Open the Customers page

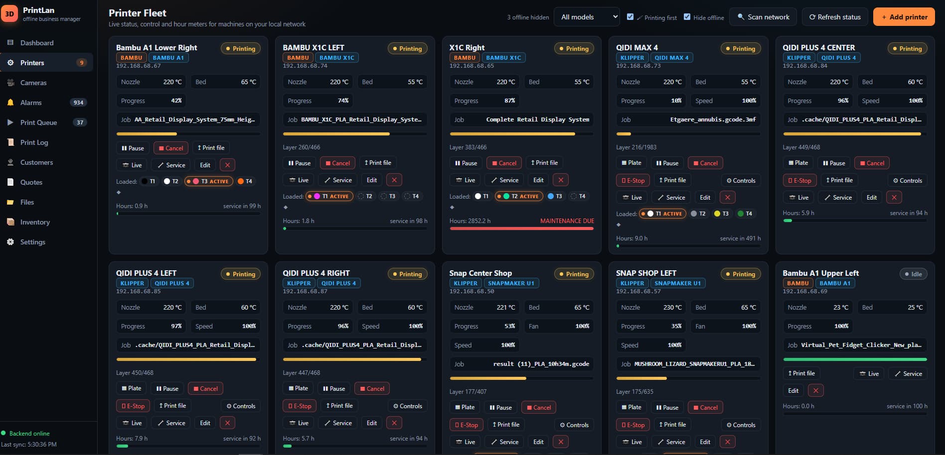click(x=46, y=162)
